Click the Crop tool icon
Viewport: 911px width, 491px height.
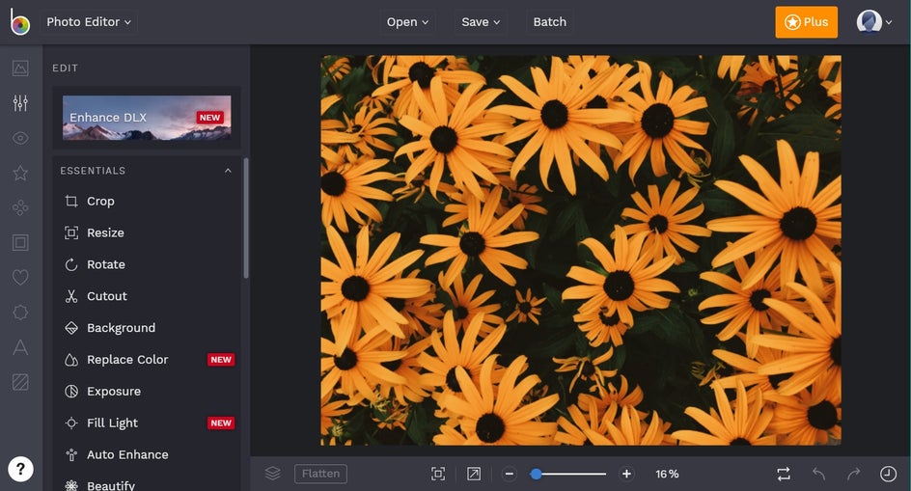[71, 201]
